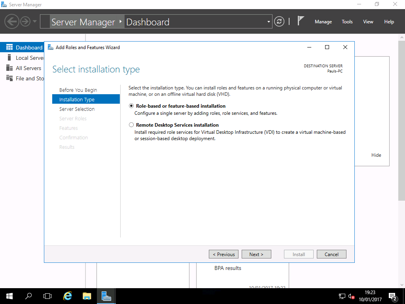Viewport: 405px width, 304px height.
Task: Open the navigation history dropdown arrow
Action: (35, 21)
